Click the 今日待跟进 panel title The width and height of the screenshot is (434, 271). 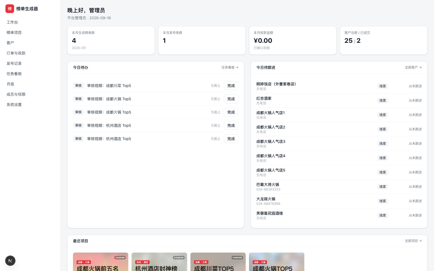click(266, 67)
